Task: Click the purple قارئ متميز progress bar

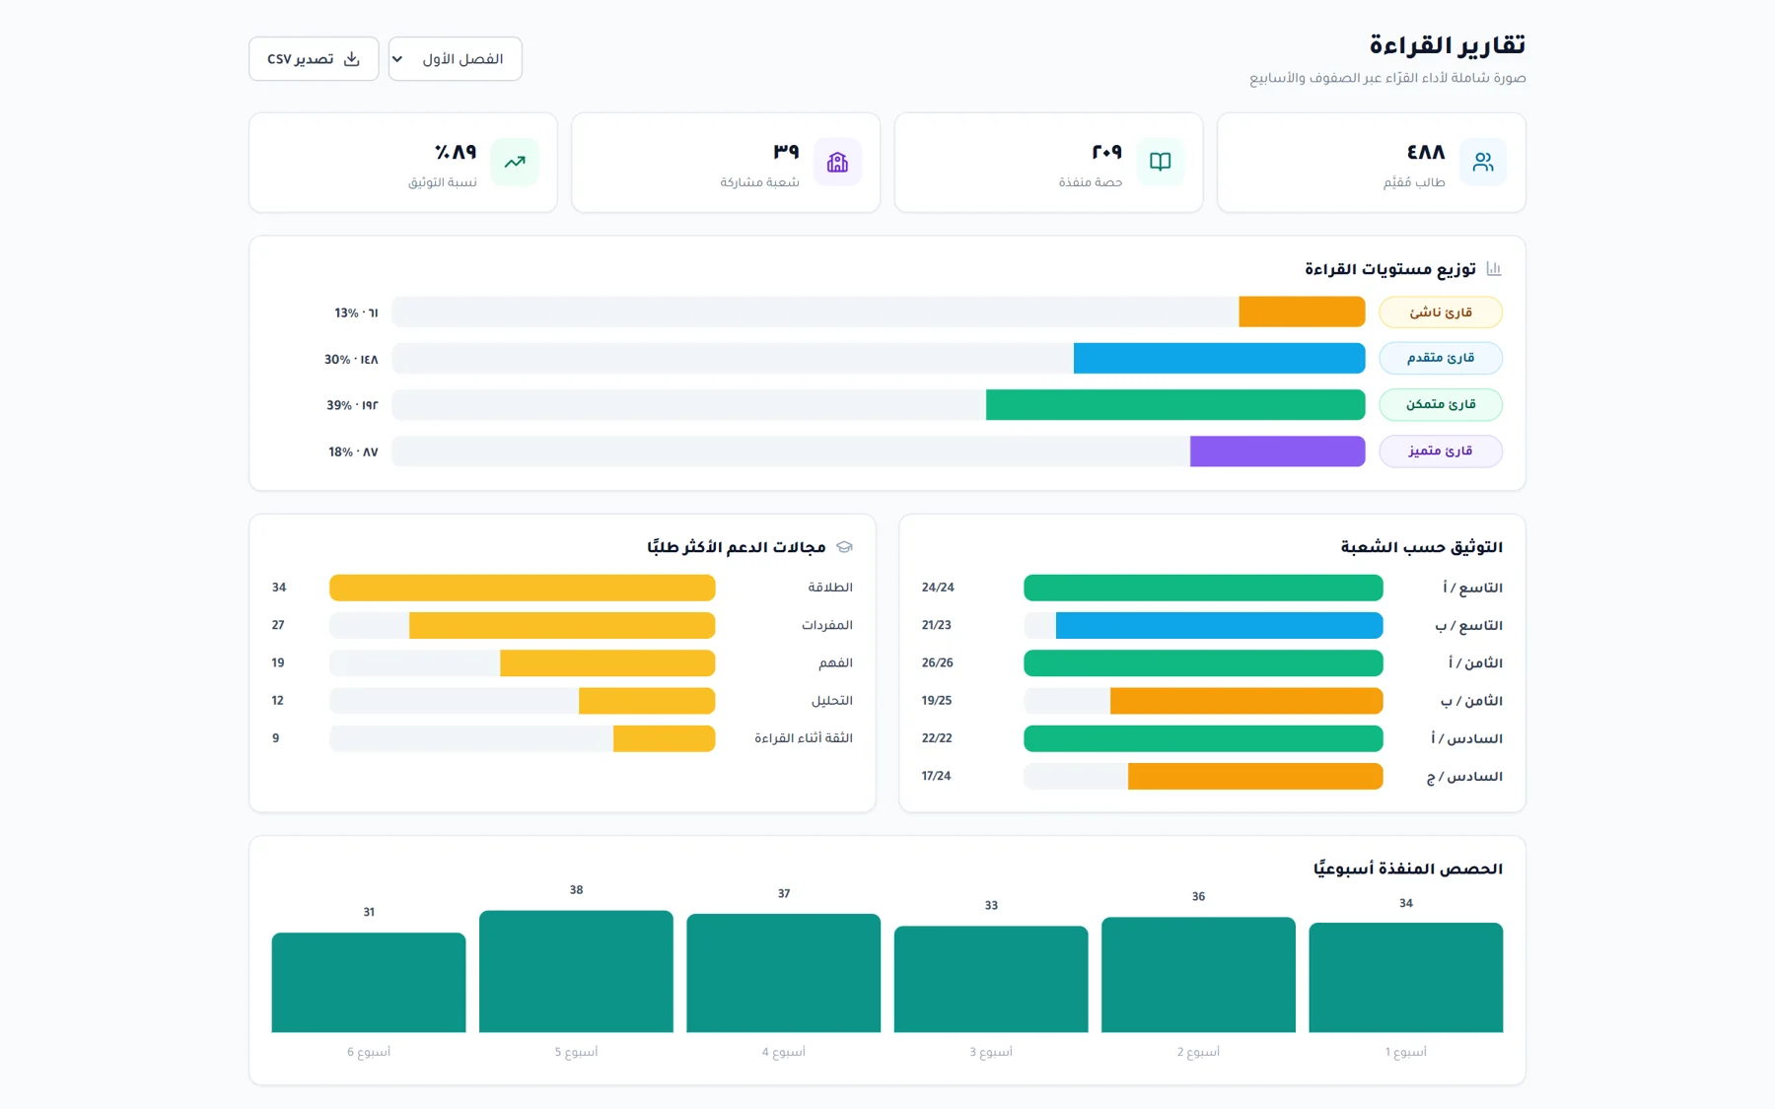Action: (x=1277, y=451)
